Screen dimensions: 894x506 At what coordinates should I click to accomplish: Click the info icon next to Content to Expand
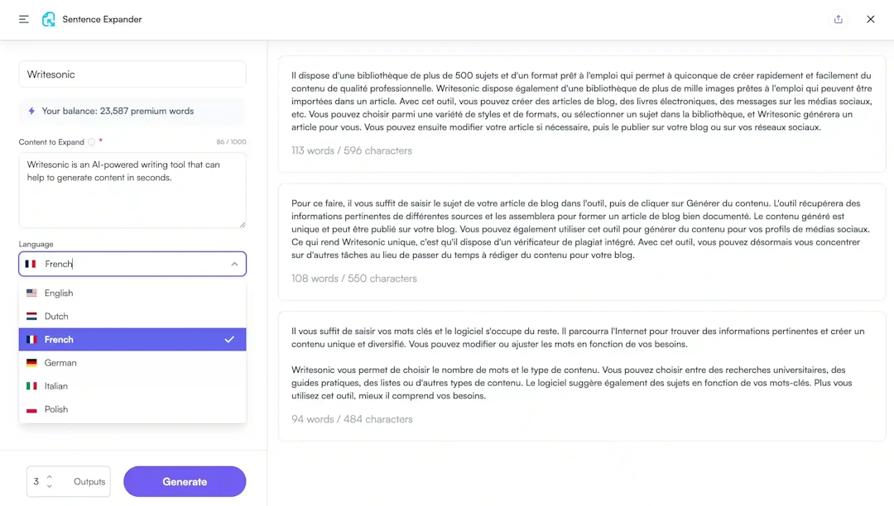tap(89, 141)
